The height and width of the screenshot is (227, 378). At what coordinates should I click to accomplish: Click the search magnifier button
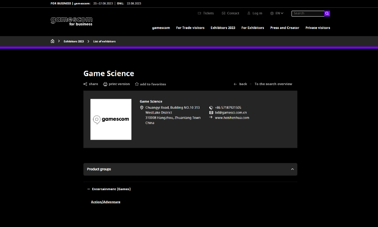[327, 13]
